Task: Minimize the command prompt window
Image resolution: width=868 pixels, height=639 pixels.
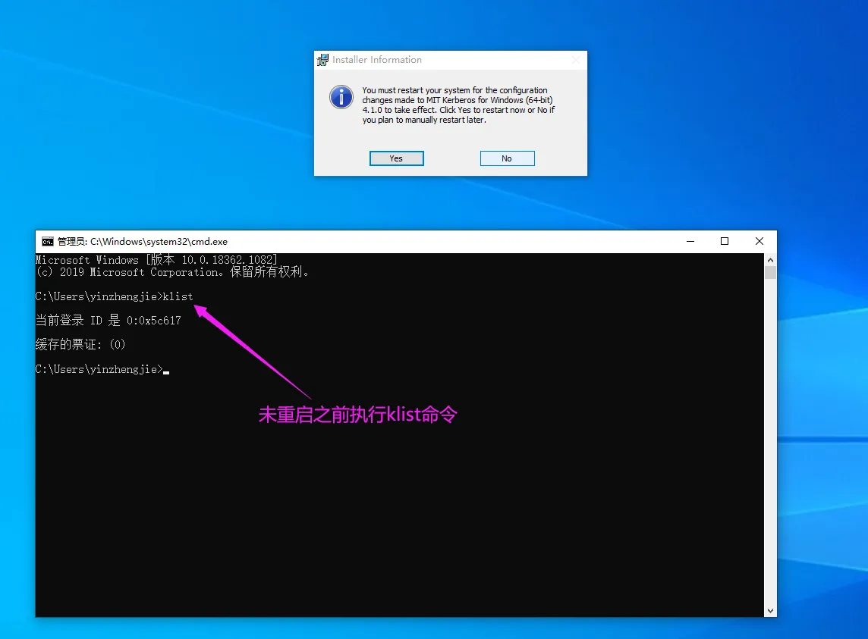Action: tap(690, 242)
